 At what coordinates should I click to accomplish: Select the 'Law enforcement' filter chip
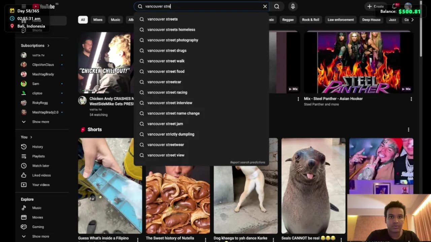click(341, 19)
